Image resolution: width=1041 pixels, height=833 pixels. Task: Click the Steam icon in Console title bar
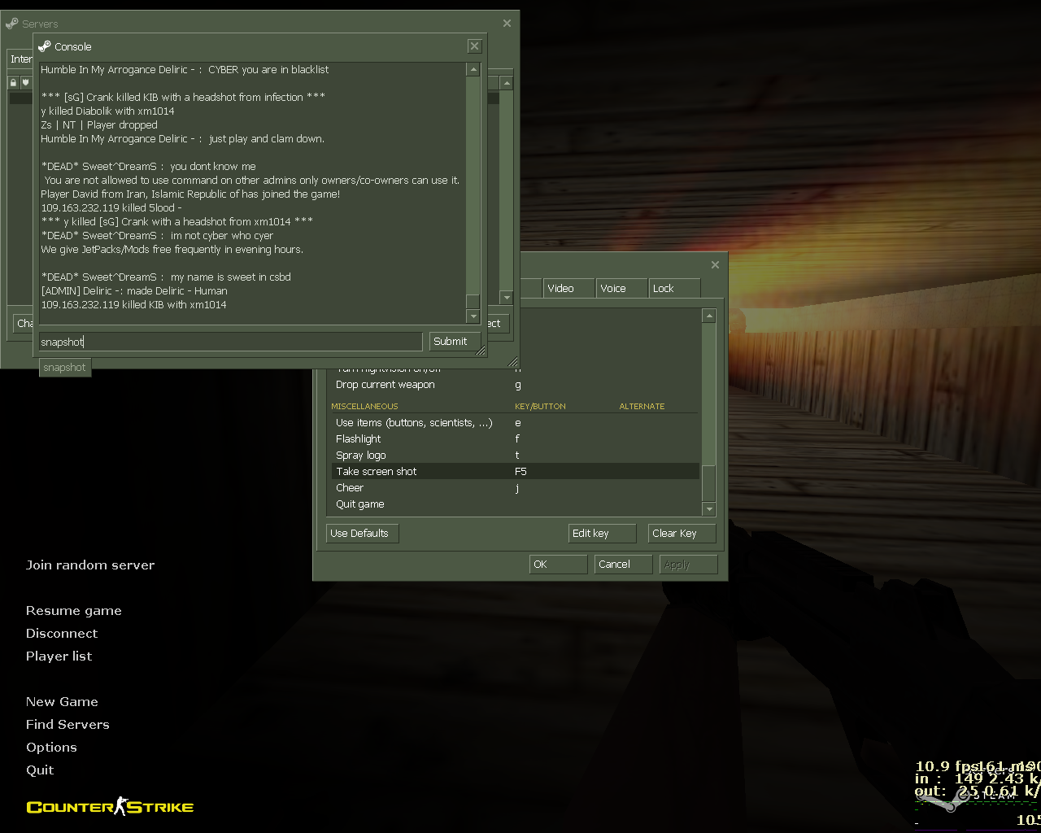(x=45, y=46)
